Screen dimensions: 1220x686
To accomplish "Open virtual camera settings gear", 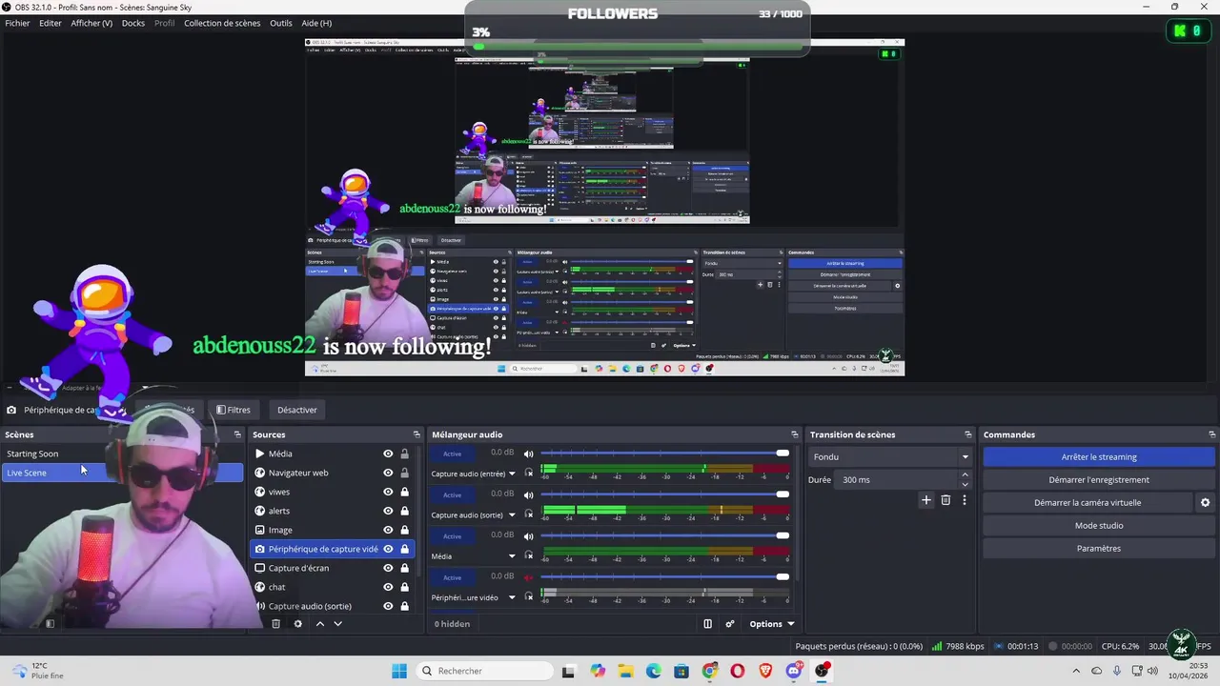I will tap(1205, 503).
